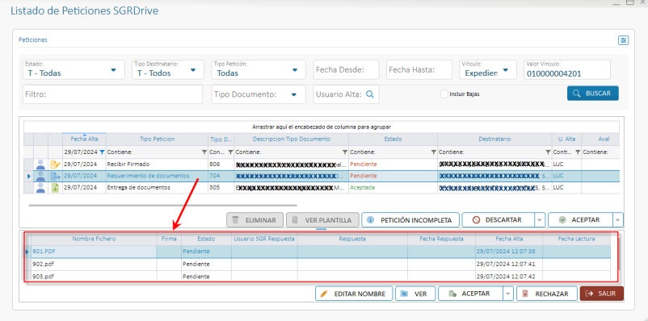
Task: Expand the arrow next to upper ACEPTAR button
Action: click(618, 220)
